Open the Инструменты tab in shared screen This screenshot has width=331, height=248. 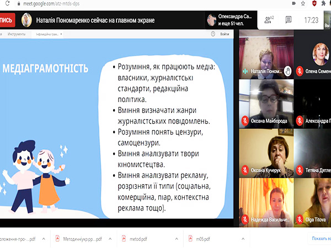pyautogui.click(x=17, y=34)
